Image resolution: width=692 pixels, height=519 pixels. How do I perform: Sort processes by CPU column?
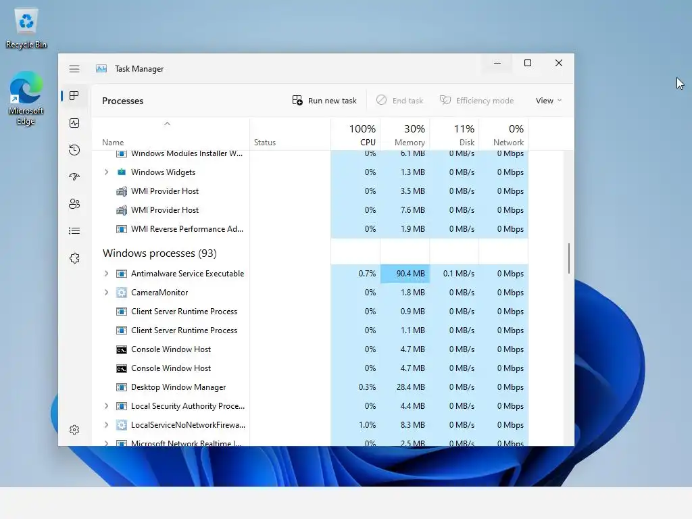click(355, 135)
